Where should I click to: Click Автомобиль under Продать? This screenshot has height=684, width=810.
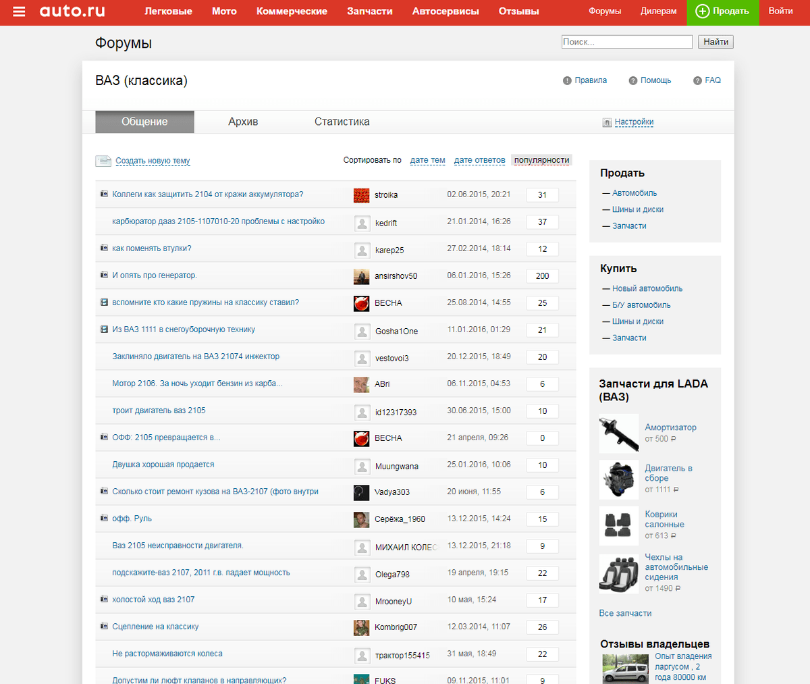tap(634, 193)
